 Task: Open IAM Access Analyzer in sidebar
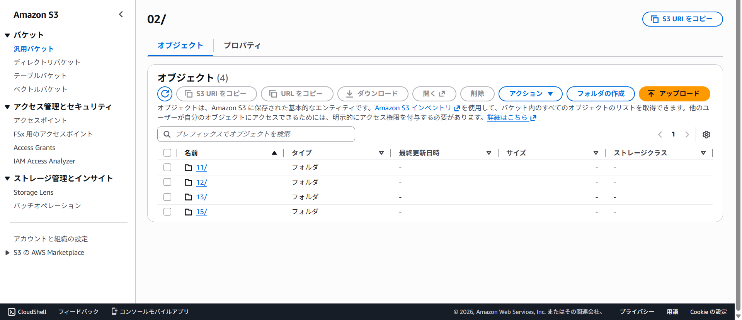(44, 161)
